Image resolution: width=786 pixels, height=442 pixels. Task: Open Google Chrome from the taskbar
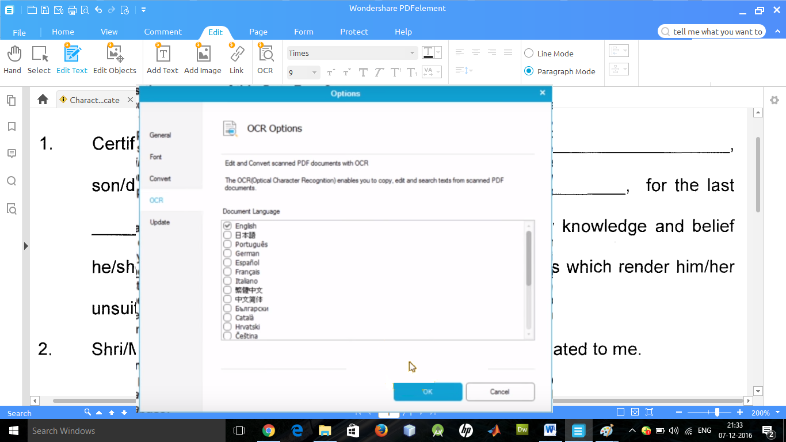tap(268, 430)
